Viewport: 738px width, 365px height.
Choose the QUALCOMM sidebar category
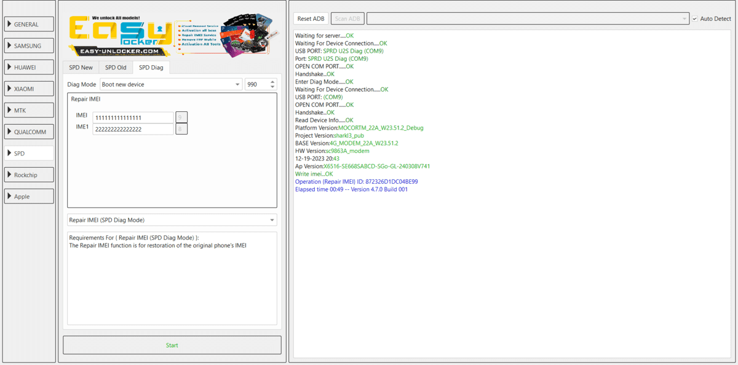click(29, 132)
